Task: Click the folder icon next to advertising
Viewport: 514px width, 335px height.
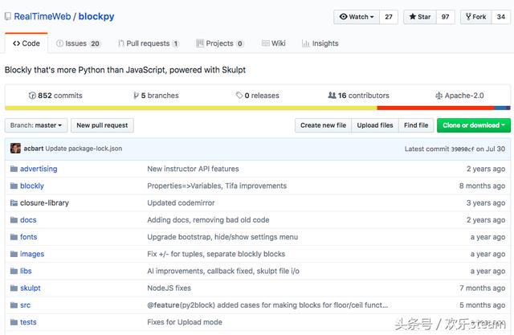Action: (14, 169)
